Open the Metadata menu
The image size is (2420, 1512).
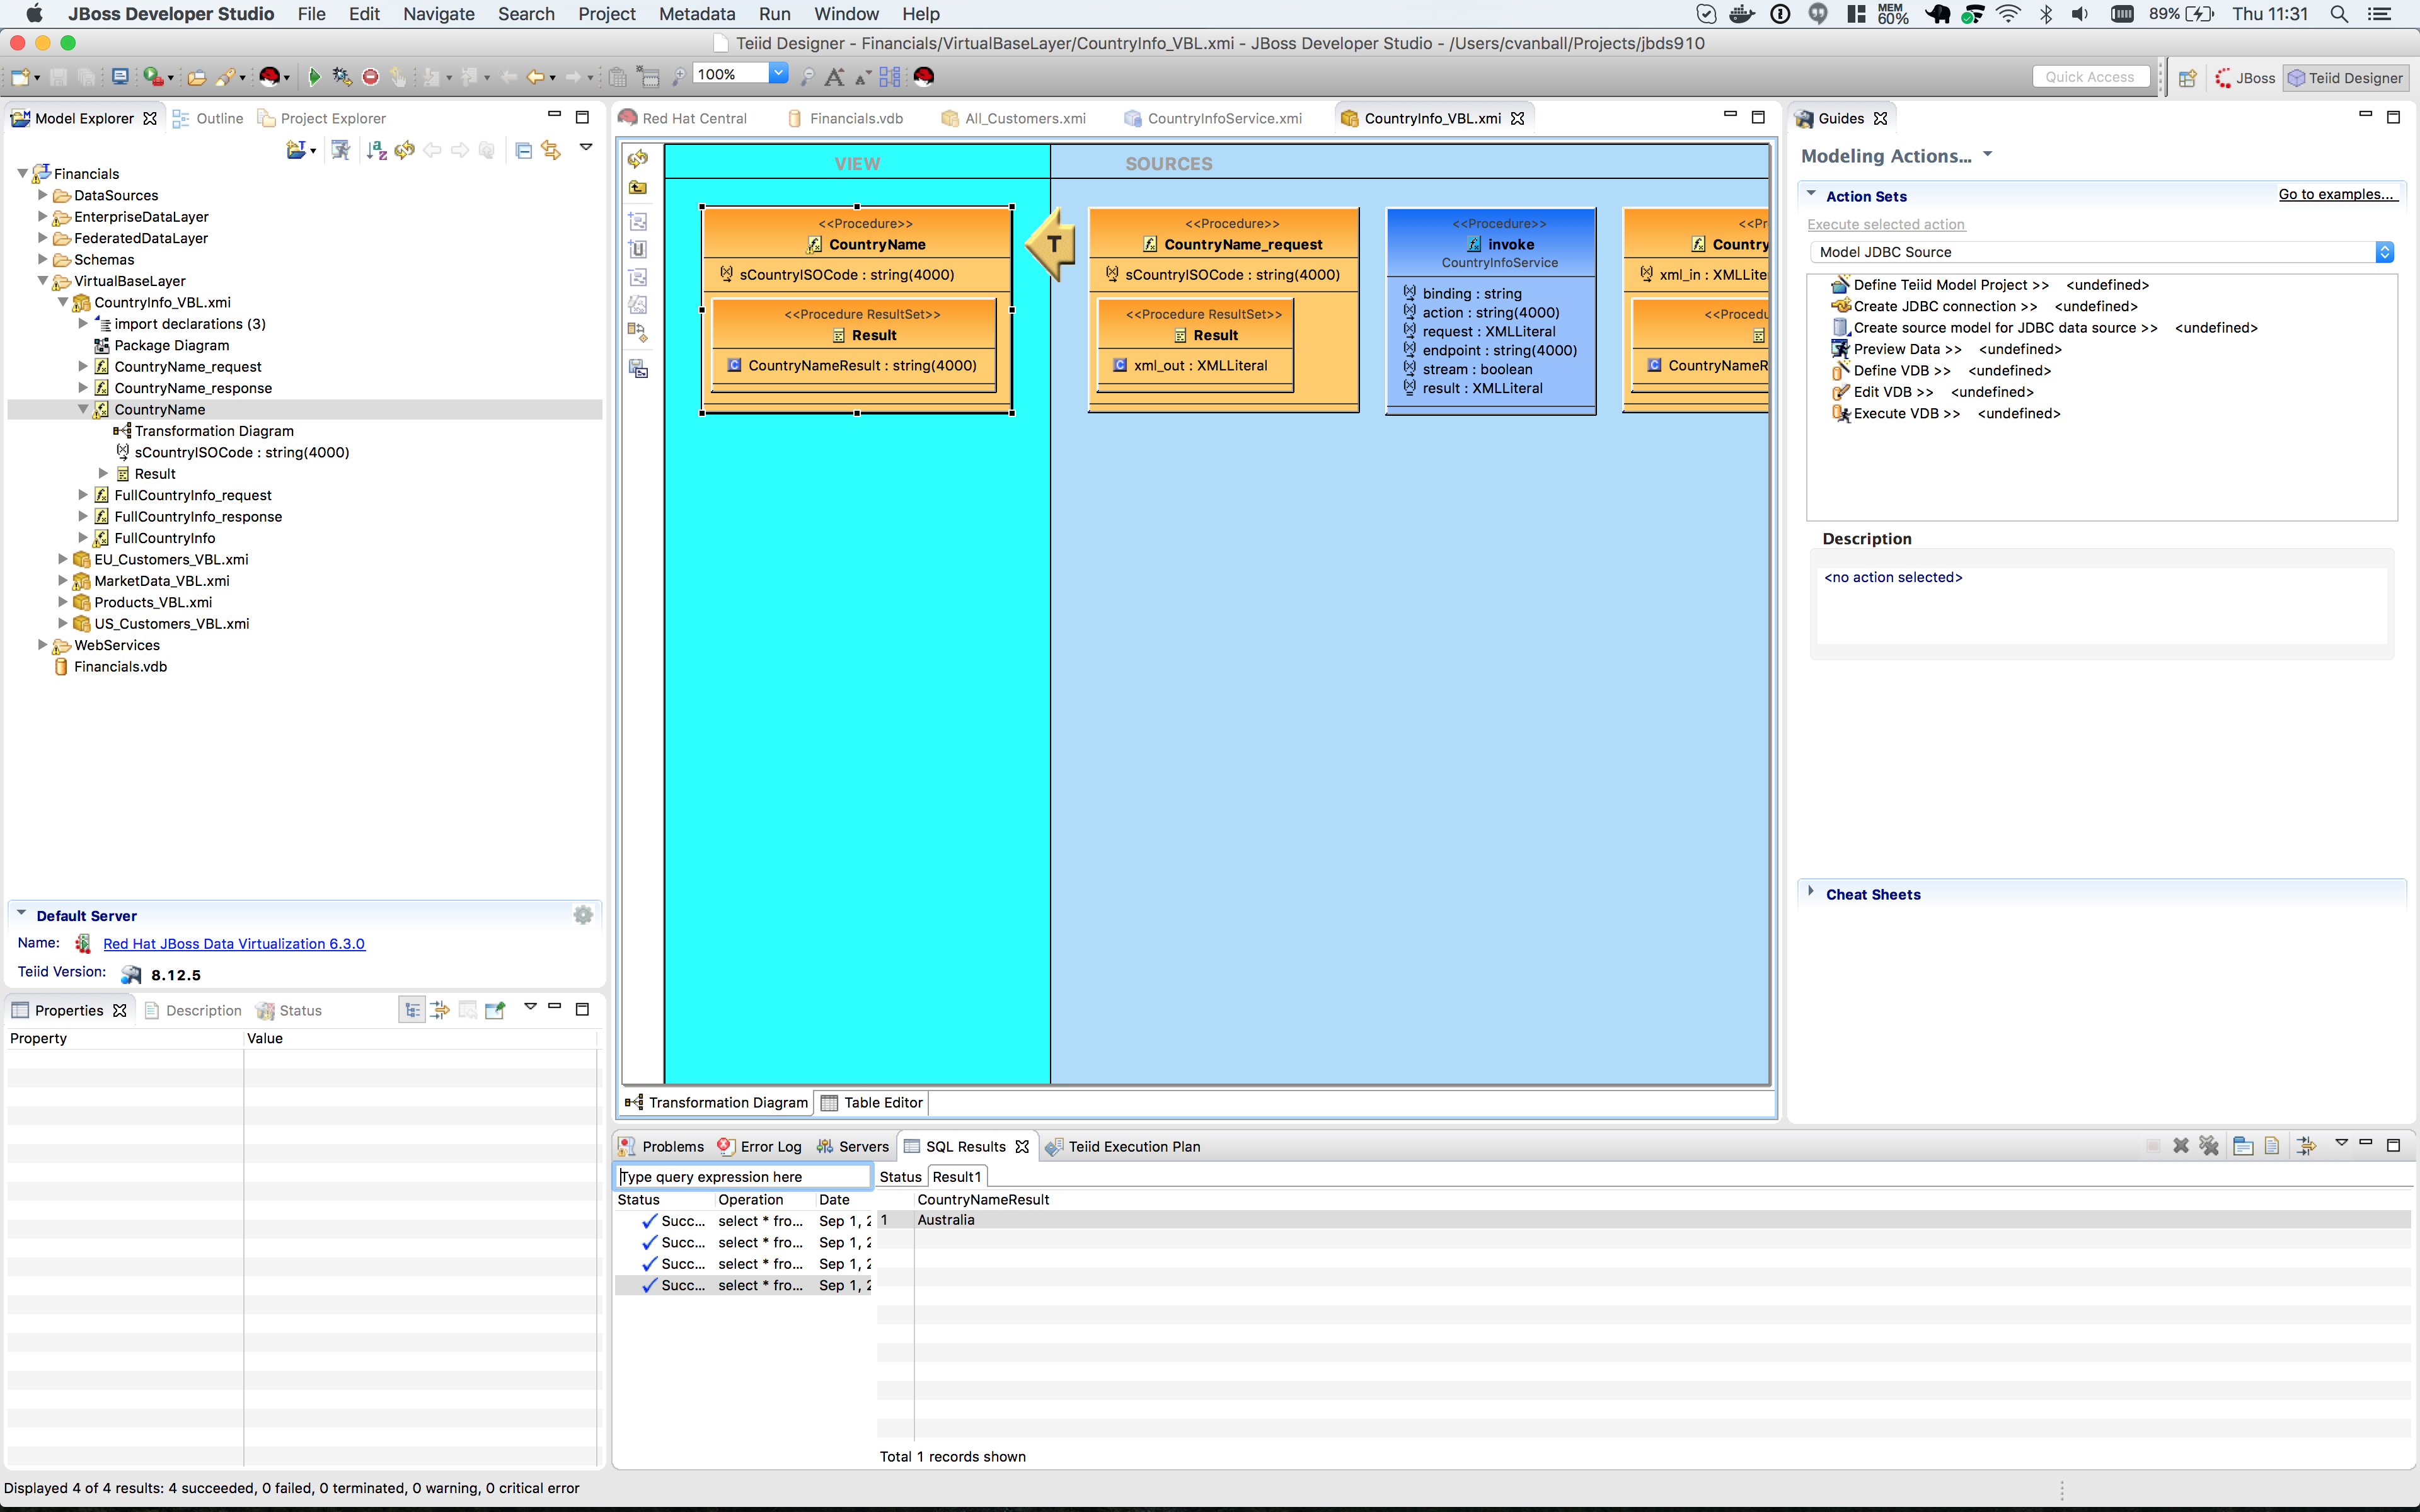tap(696, 14)
